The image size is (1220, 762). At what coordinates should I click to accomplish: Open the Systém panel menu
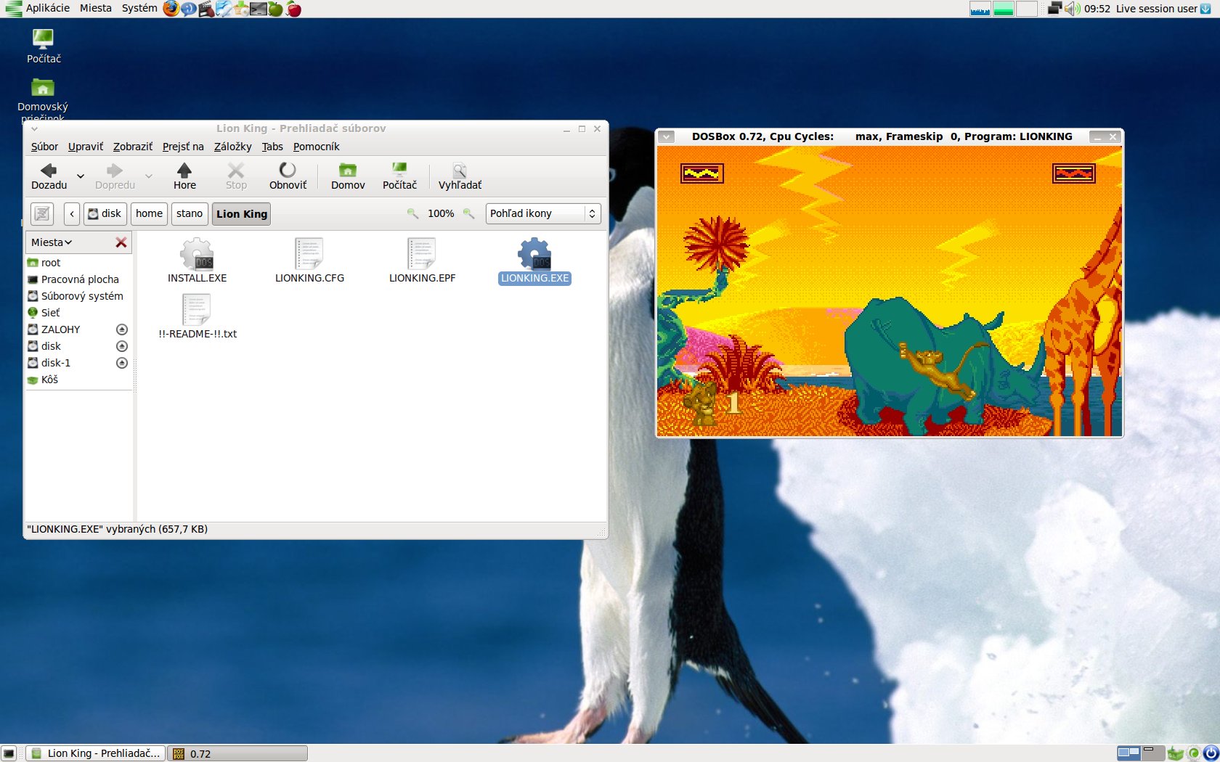pos(139,9)
